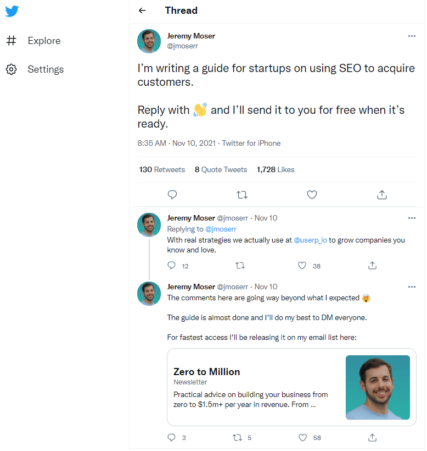The width and height of the screenshot is (427, 451).
Task: View the 130 Retweets list
Action: tap(162, 169)
